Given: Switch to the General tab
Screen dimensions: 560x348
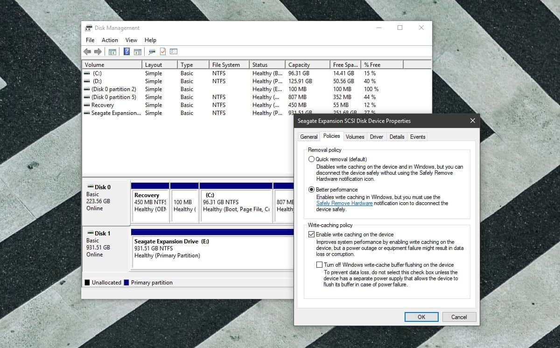Looking at the screenshot, I should tap(309, 137).
